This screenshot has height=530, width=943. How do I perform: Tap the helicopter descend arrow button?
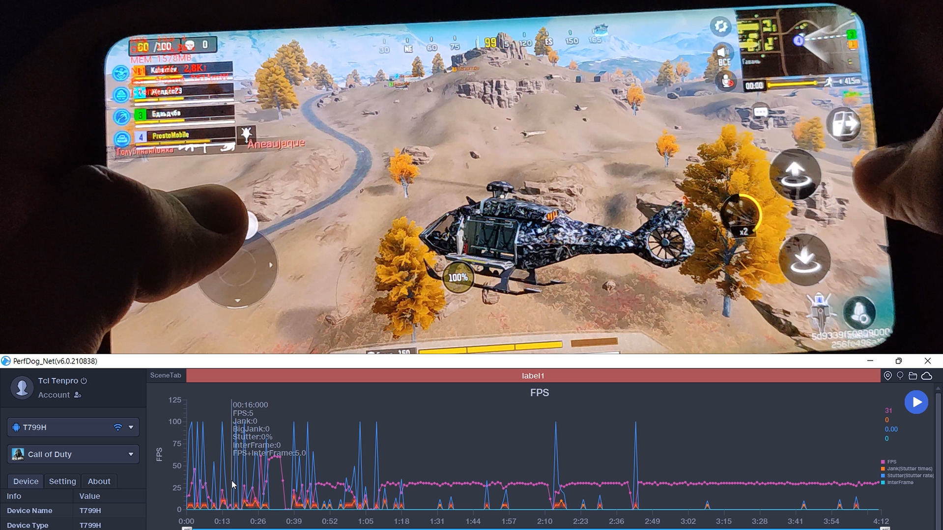pyautogui.click(x=804, y=259)
